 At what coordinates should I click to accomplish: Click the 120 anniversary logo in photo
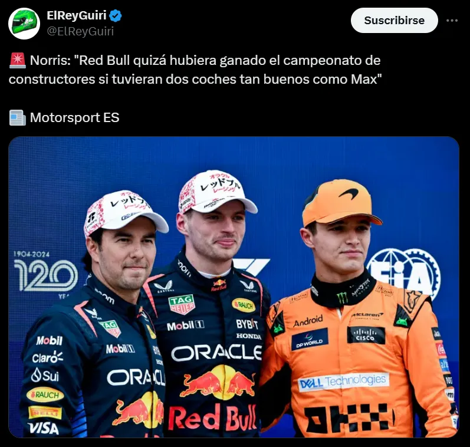coord(45,272)
